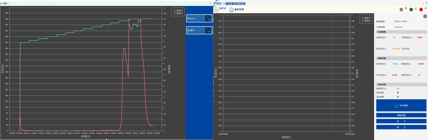This screenshot has height=140, width=428.
Task: Click the gray stop status indicator
Action: 401,10
